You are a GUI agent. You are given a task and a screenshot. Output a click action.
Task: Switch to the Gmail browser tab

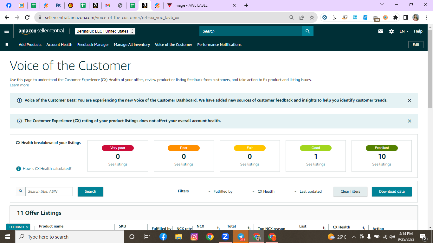(107, 5)
